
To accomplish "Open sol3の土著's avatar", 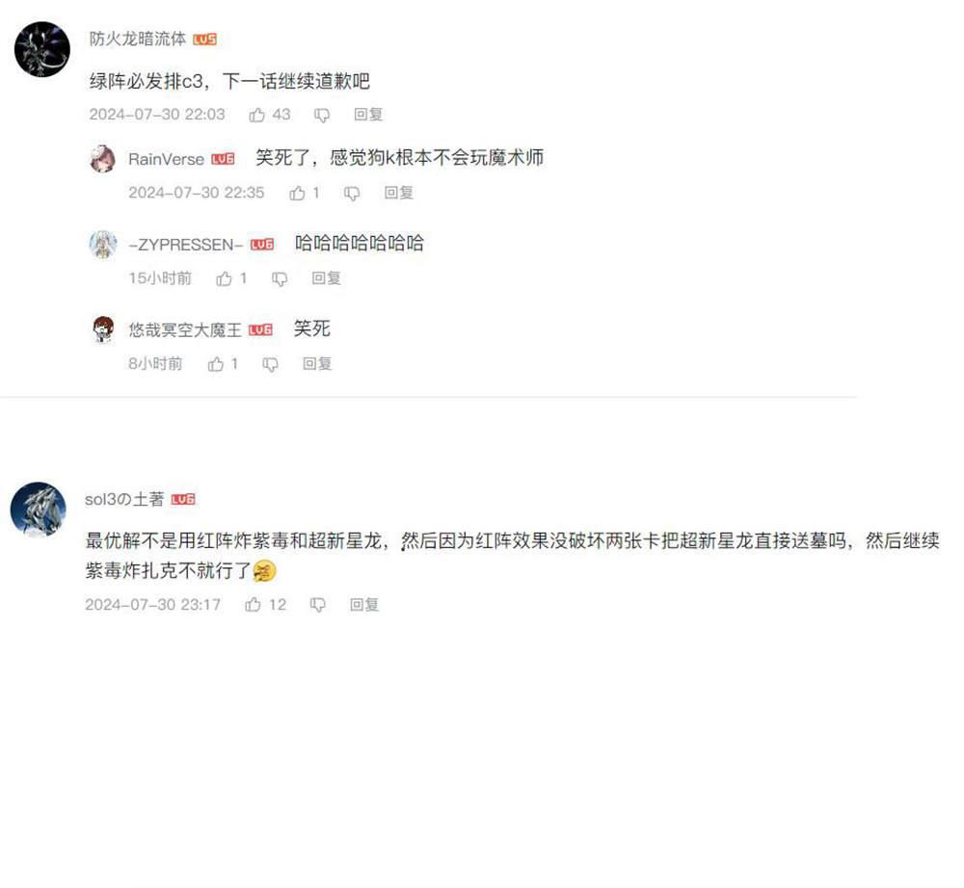I will (39, 509).
